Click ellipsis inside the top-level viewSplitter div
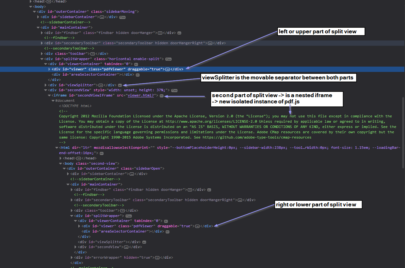 click(x=100, y=85)
